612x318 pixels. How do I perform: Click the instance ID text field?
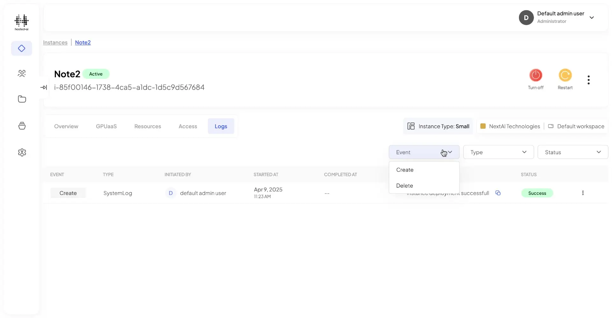pos(129,87)
